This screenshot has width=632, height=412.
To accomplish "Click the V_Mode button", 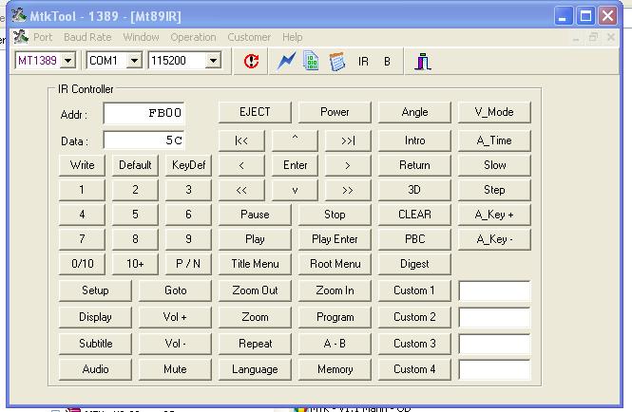I will [x=494, y=112].
